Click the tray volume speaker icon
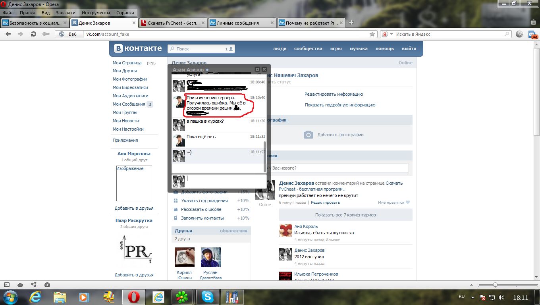This screenshot has width=540, height=305. [502, 297]
